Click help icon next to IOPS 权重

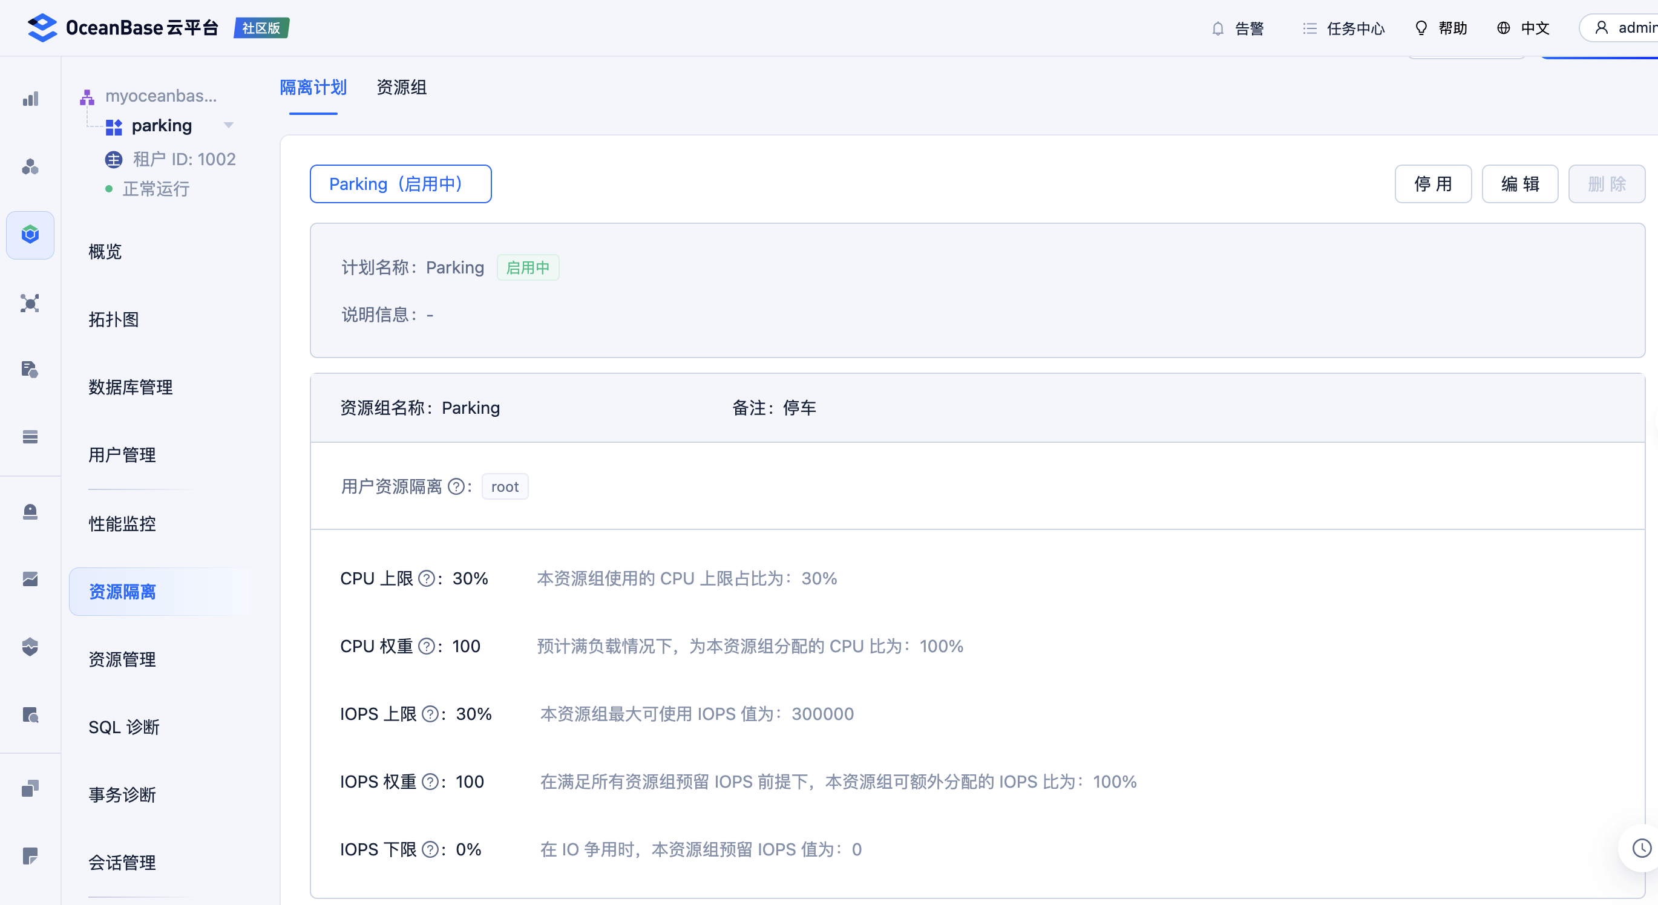[430, 782]
